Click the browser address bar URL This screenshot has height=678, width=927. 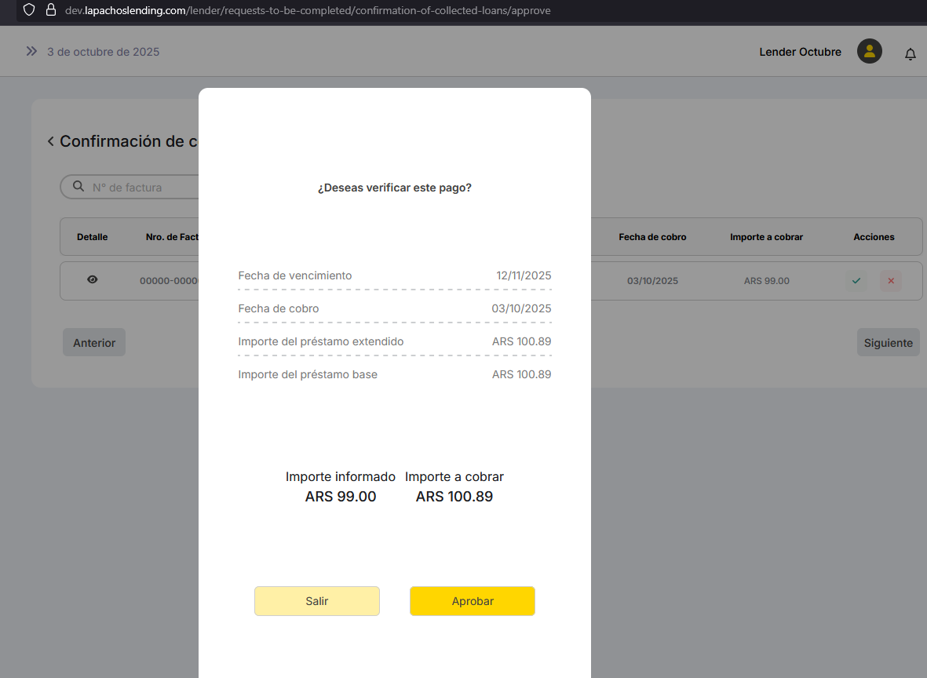tap(314, 11)
